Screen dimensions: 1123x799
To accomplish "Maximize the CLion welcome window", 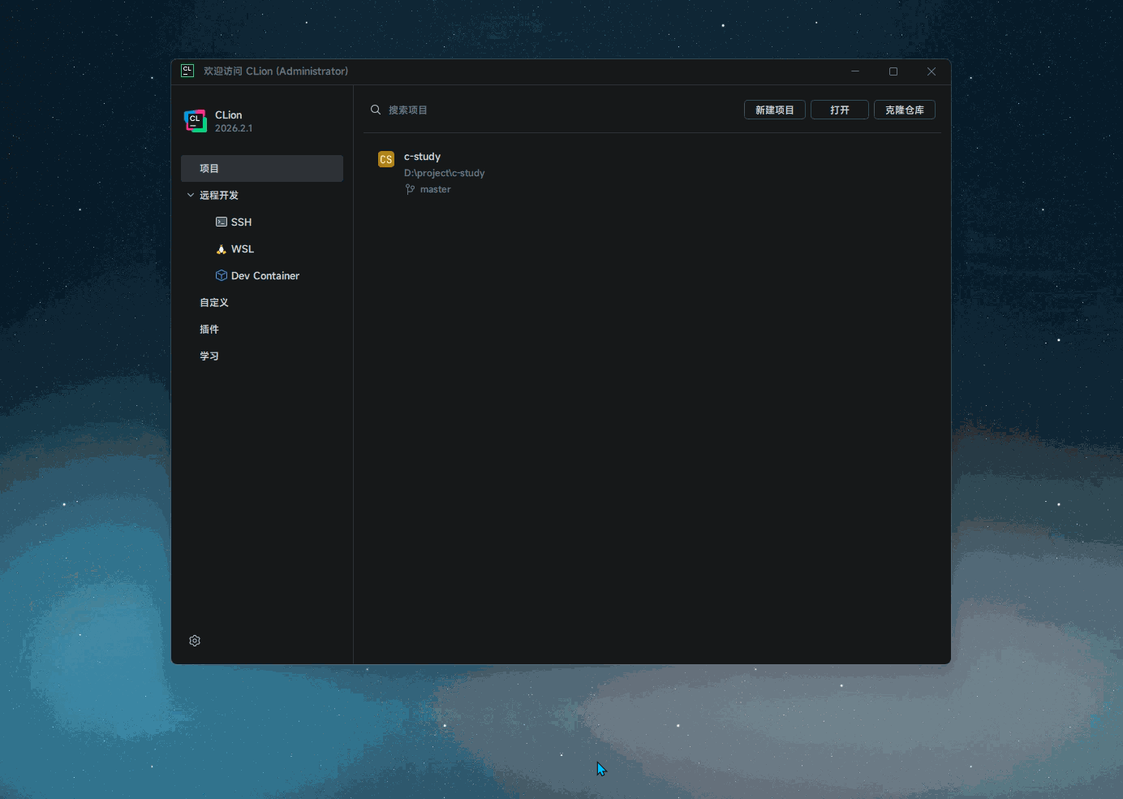I will click(x=893, y=71).
